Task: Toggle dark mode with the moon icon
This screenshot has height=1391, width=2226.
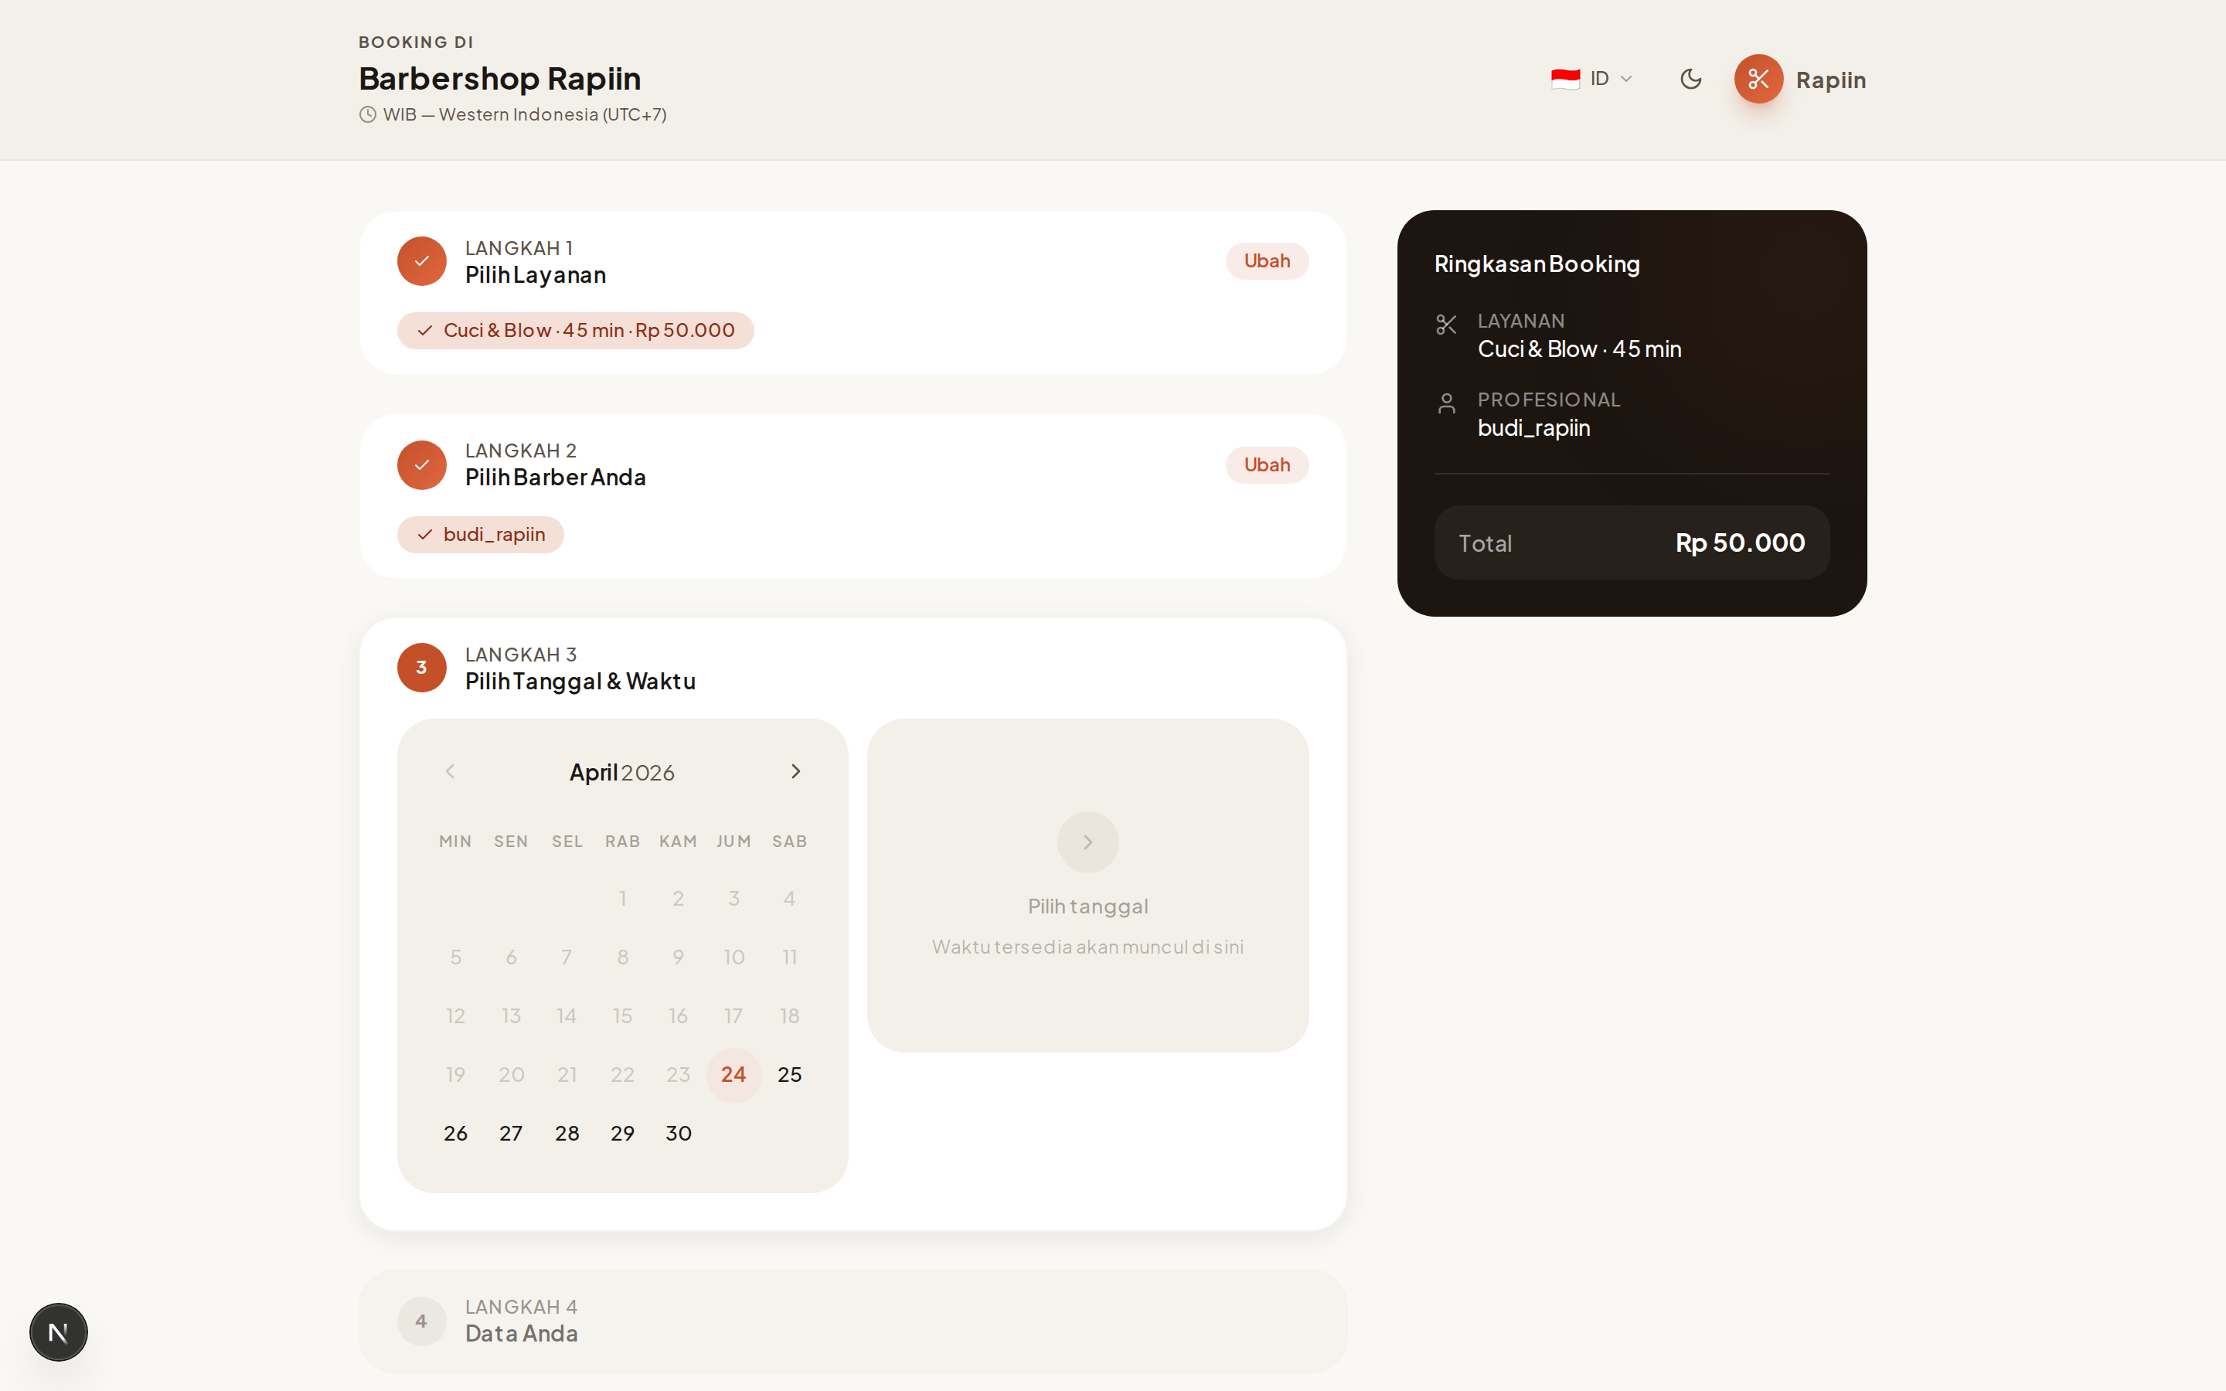Action: pos(1690,79)
